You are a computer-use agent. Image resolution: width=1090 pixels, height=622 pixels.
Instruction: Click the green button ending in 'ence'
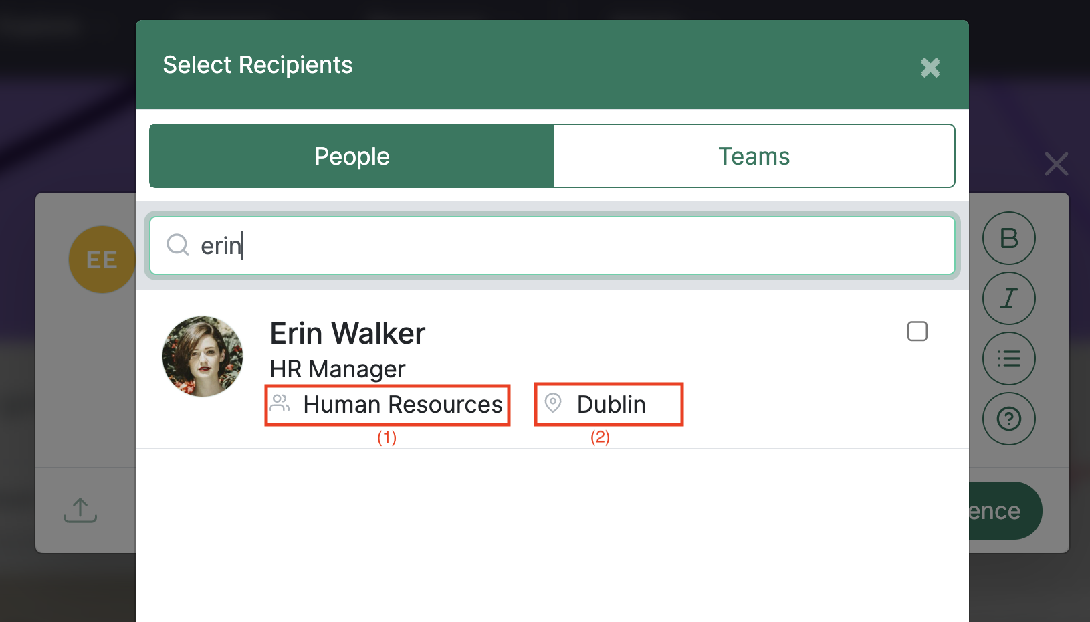(1005, 511)
